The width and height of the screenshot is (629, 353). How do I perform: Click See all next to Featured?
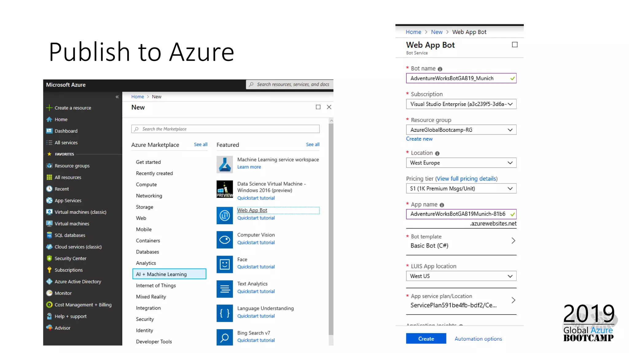(313, 144)
